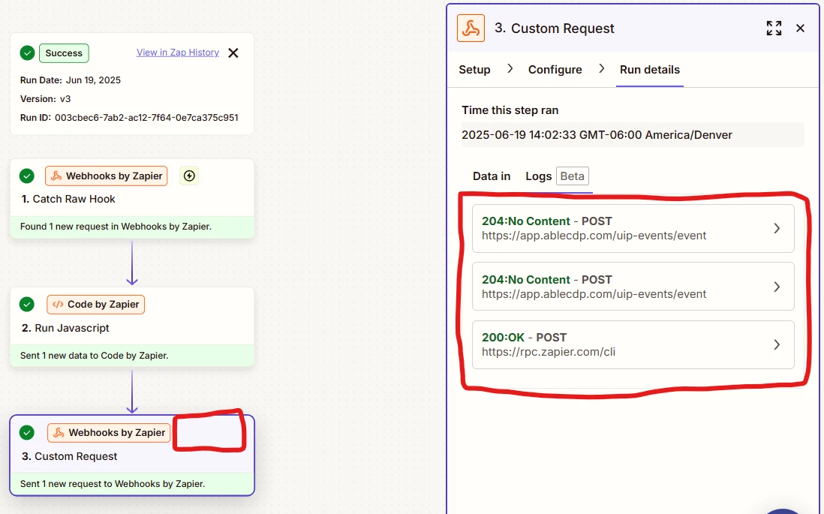The image size is (824, 514).
Task: Click 'Sent 1 new data to Code by Zapier' message
Action: coord(94,356)
